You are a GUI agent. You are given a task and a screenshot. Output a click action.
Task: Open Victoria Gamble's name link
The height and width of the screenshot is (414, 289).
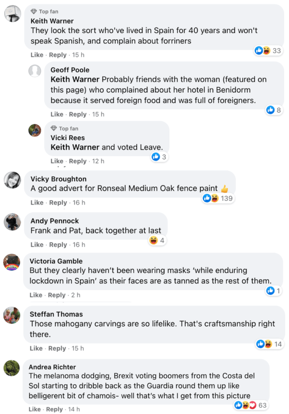point(56,261)
